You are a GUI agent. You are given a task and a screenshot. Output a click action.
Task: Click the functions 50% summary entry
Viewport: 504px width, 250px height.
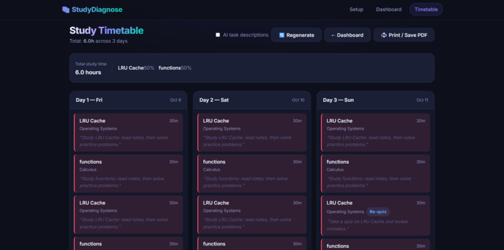(x=175, y=68)
